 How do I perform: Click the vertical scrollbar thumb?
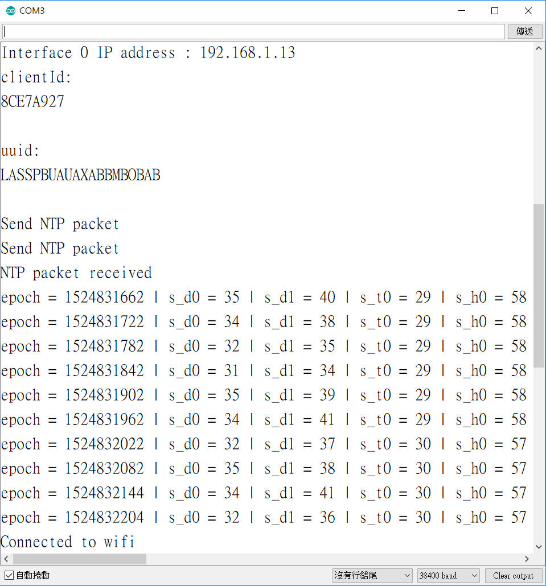pyautogui.click(x=539, y=286)
